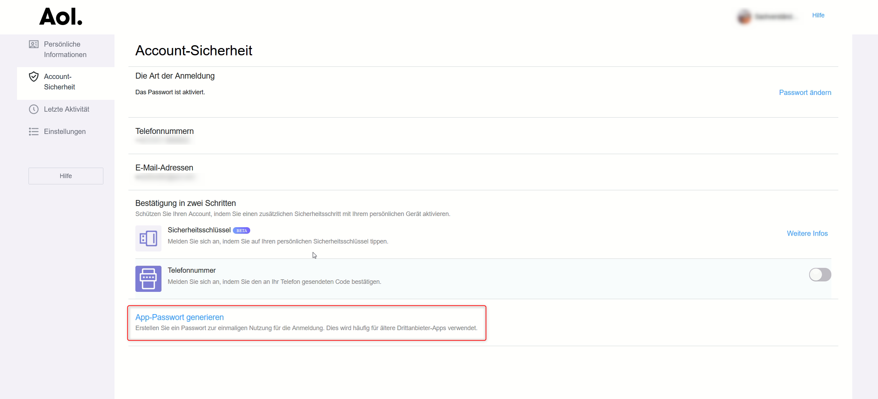This screenshot has height=399, width=878.
Task: Click the Account-Sicherheit shield icon
Action: pos(34,77)
